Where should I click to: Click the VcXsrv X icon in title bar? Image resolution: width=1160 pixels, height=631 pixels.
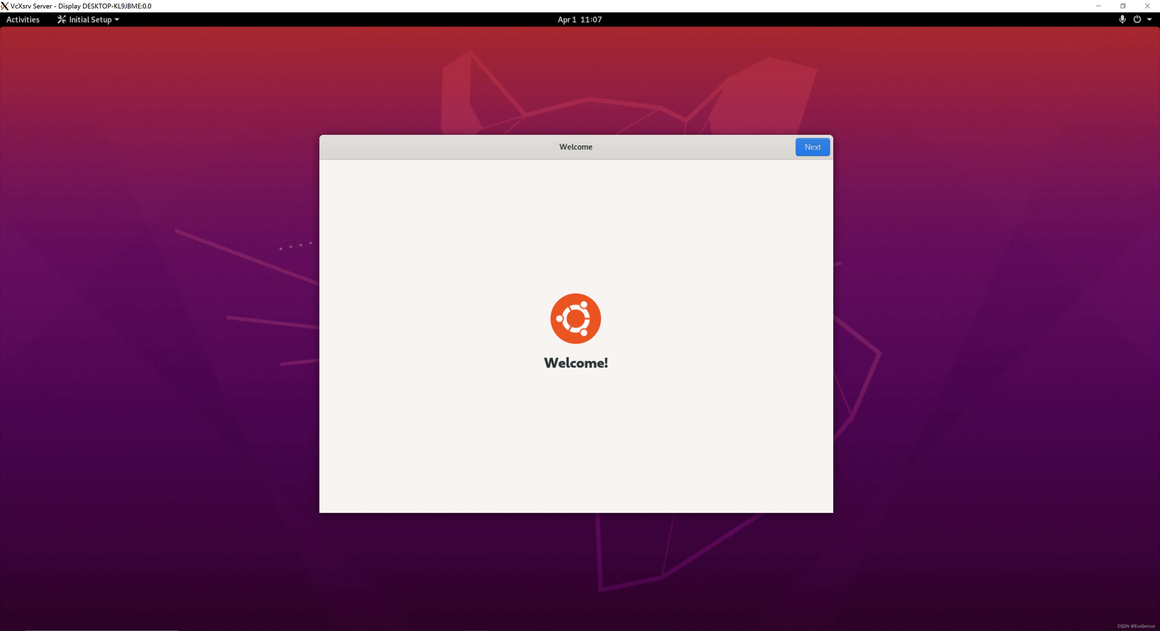point(5,6)
